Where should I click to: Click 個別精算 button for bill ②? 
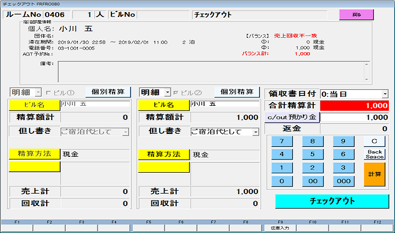click(237, 92)
